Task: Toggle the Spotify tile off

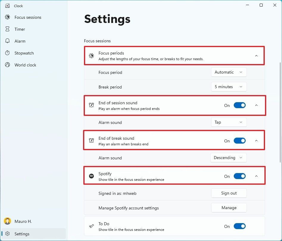Action: coord(240,176)
